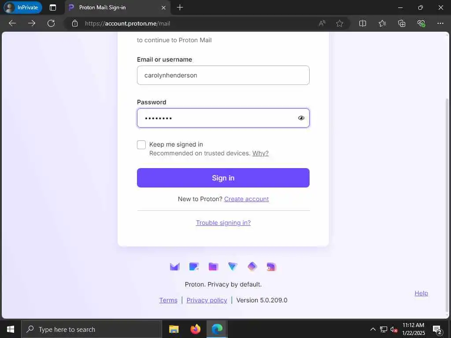This screenshot has width=451, height=338.
Task: View site information lock icon
Action: tap(75, 23)
